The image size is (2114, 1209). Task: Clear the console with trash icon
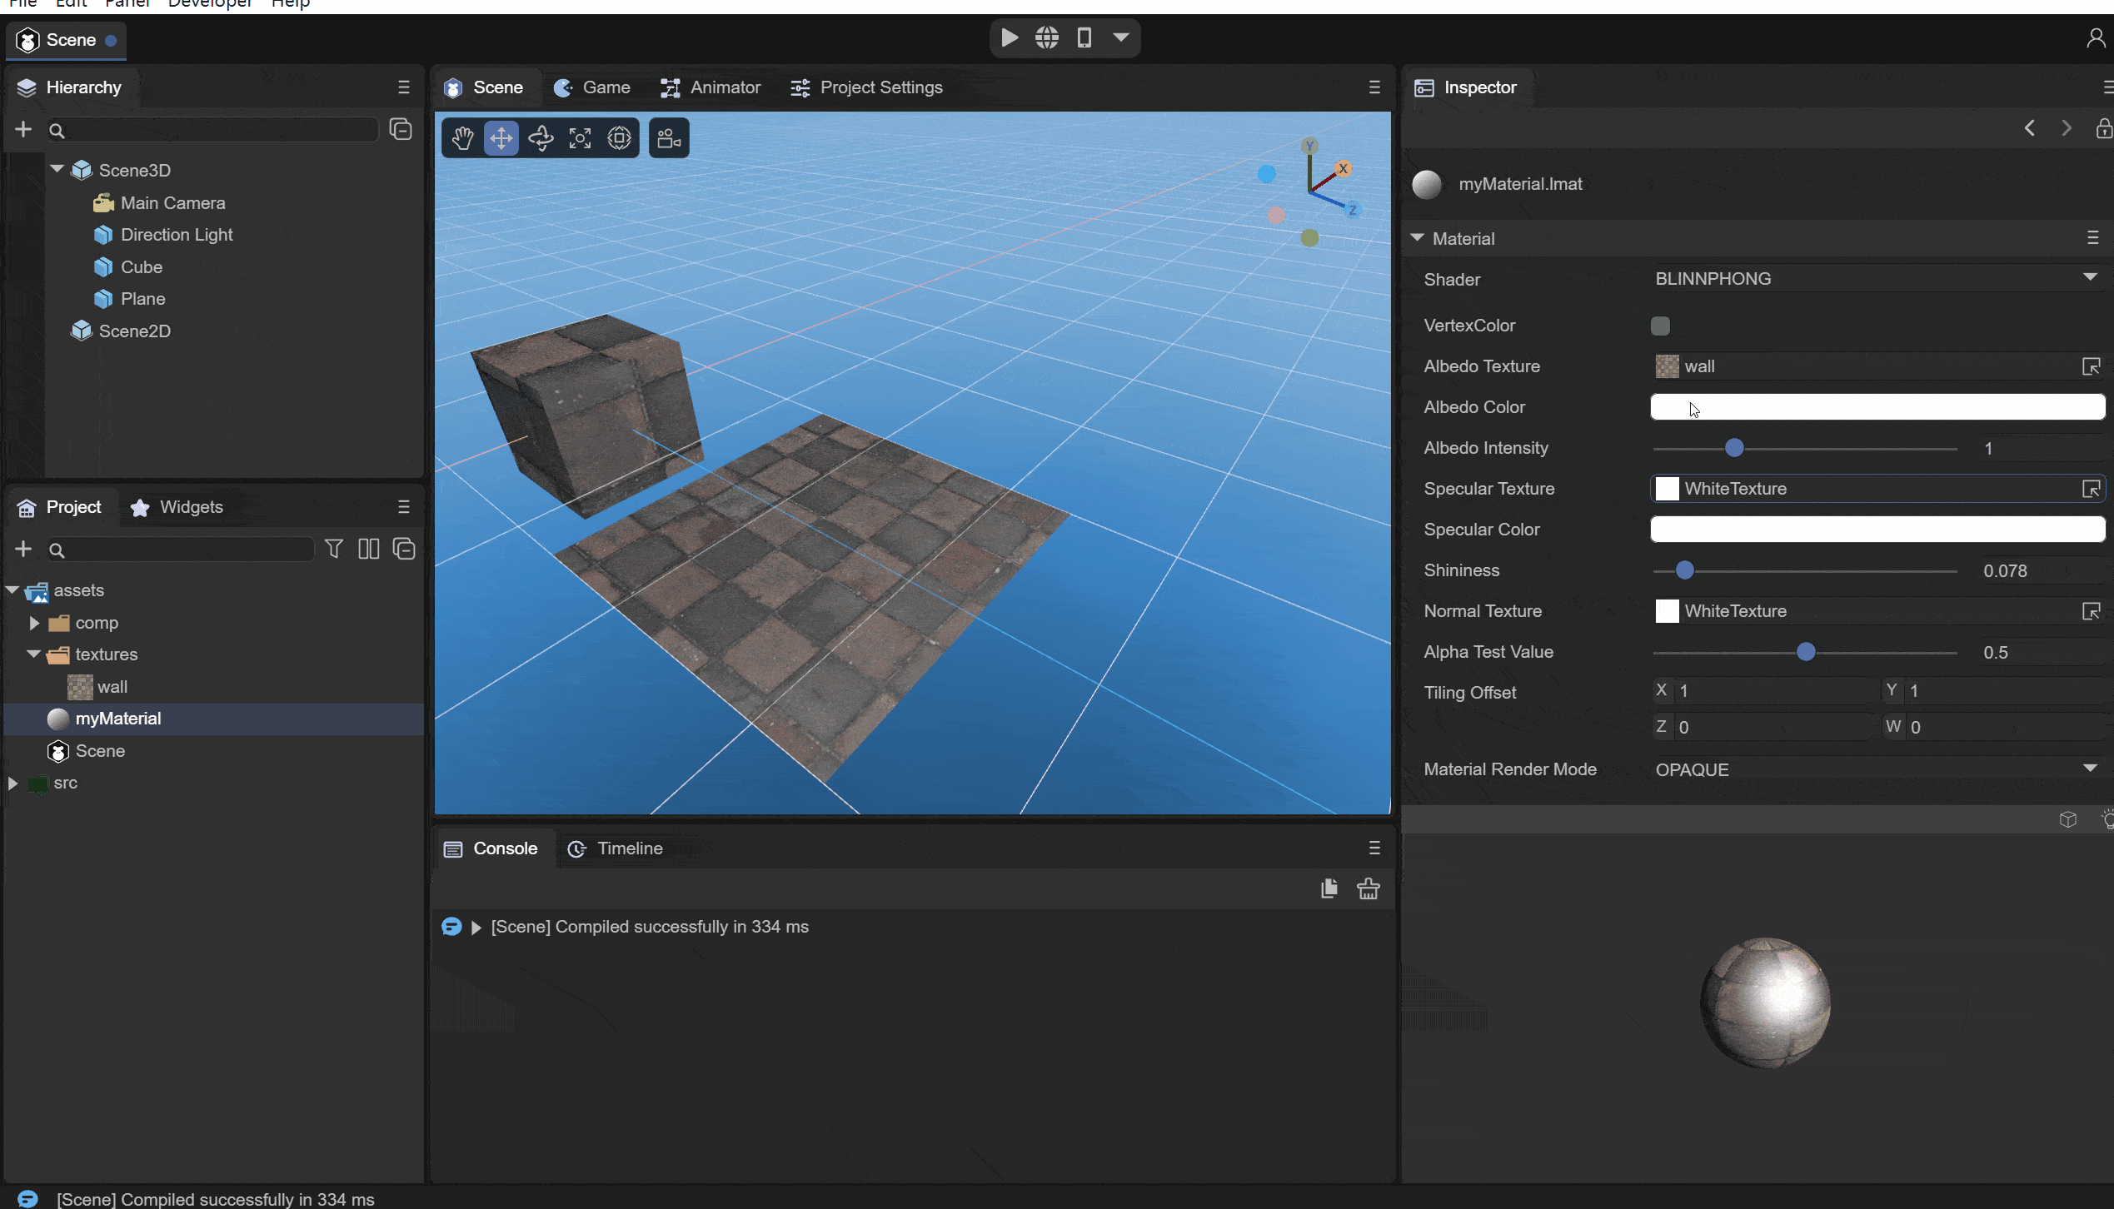coord(1368,888)
